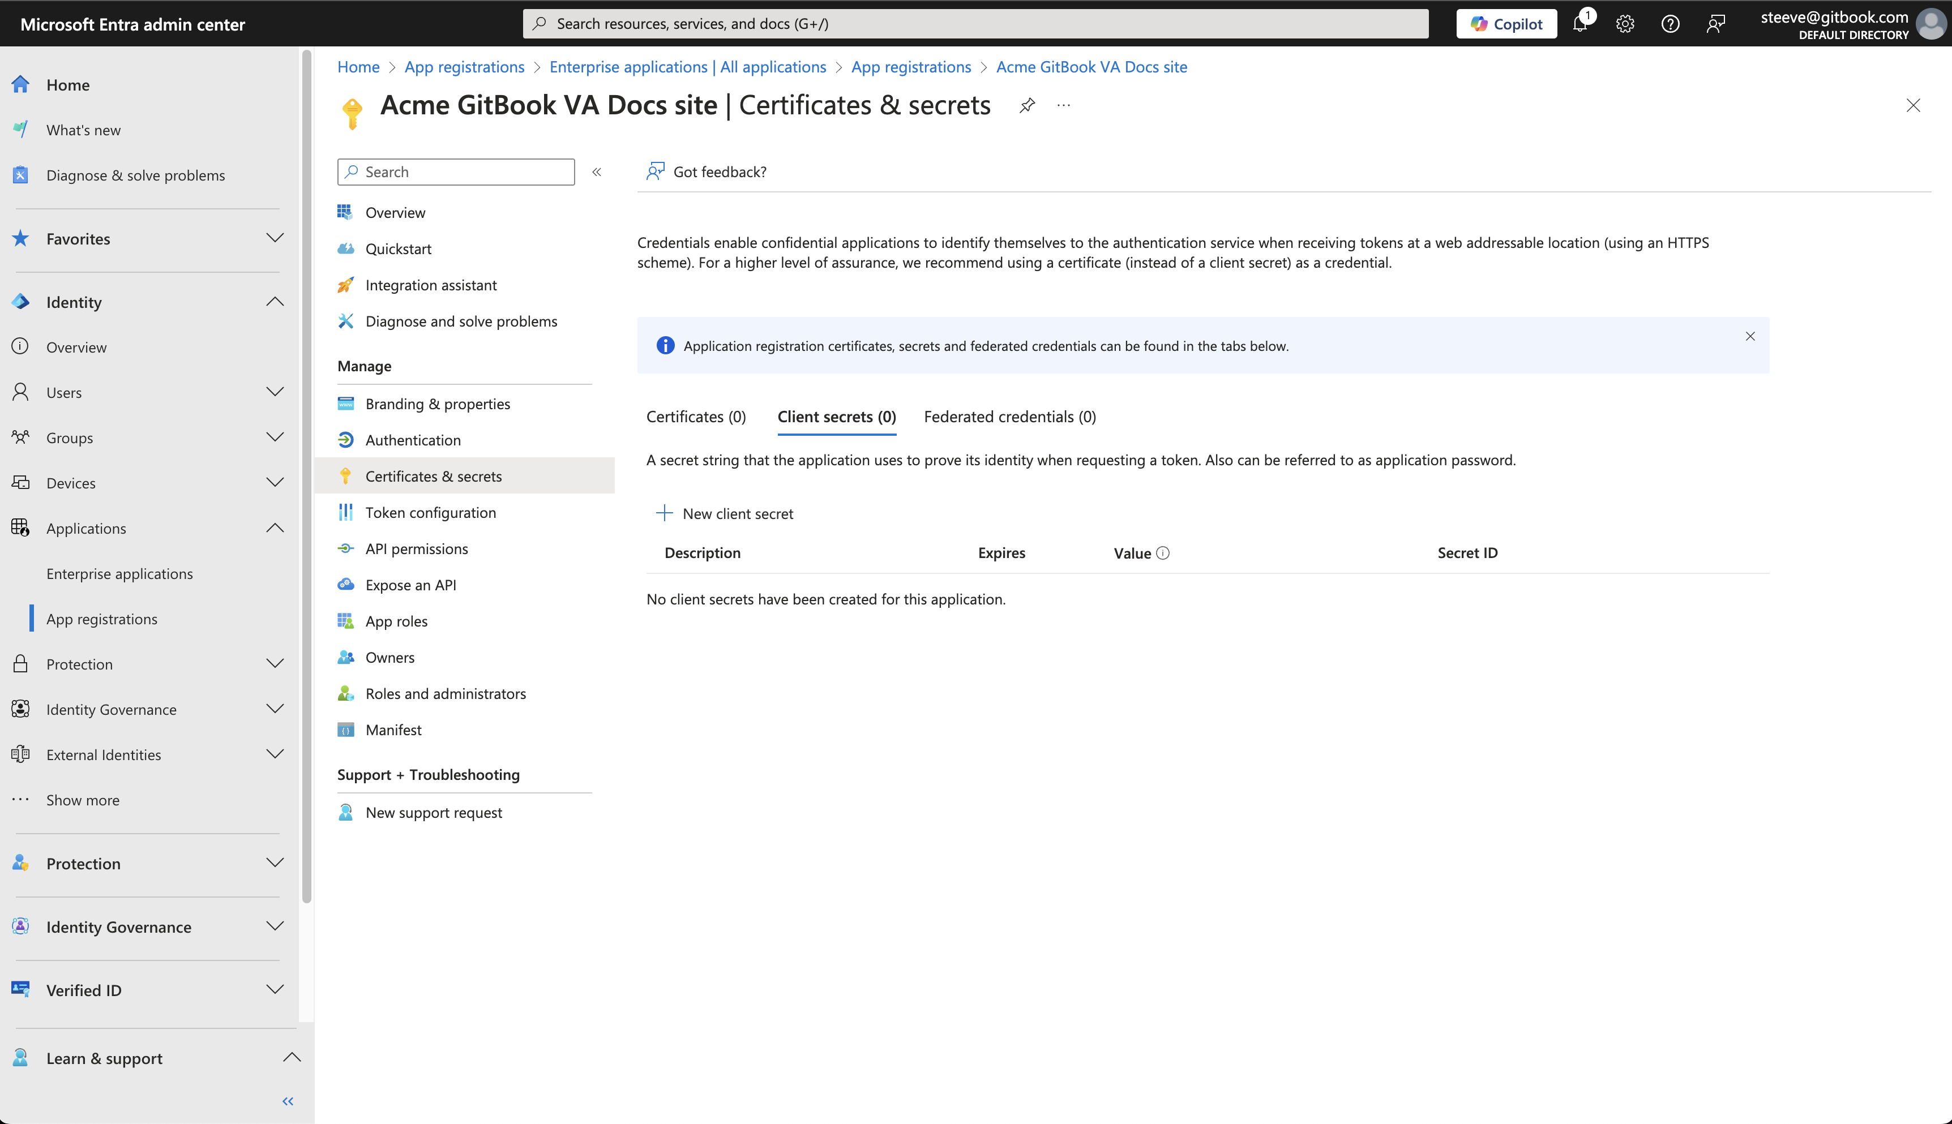This screenshot has height=1124, width=1952.
Task: Select Authentication in the Manage menu
Action: [412, 439]
